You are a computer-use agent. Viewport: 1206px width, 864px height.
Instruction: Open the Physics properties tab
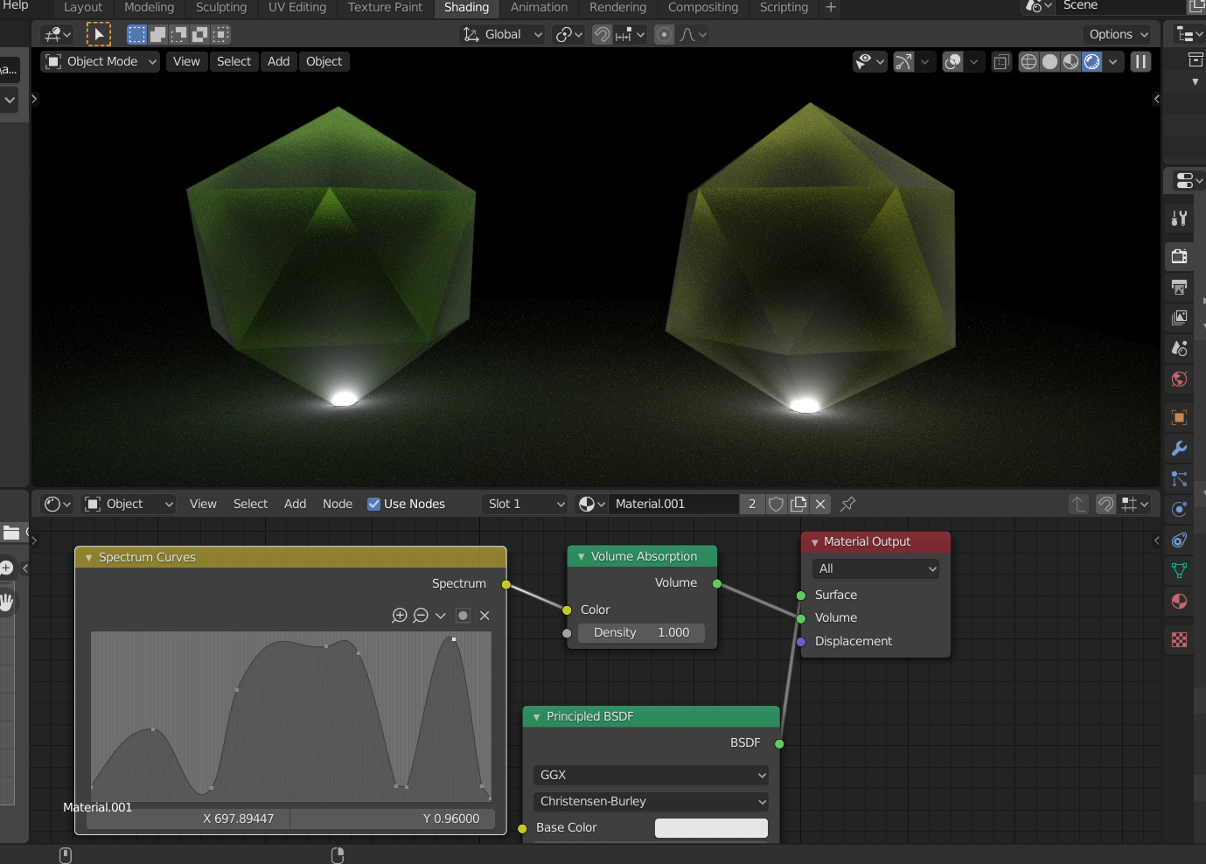click(1179, 509)
